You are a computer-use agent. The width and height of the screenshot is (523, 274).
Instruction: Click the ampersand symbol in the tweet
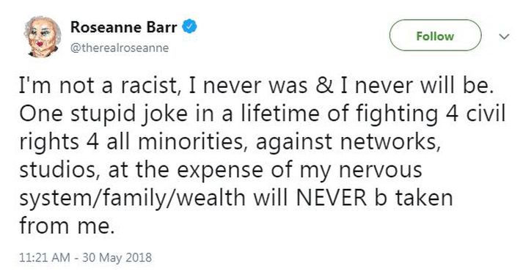tap(324, 86)
